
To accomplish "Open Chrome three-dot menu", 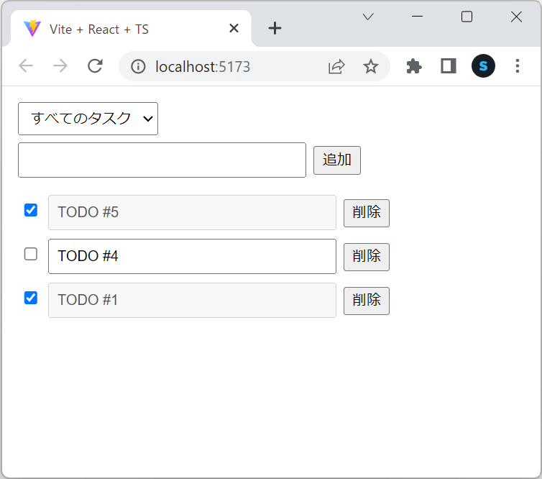I will tap(518, 65).
